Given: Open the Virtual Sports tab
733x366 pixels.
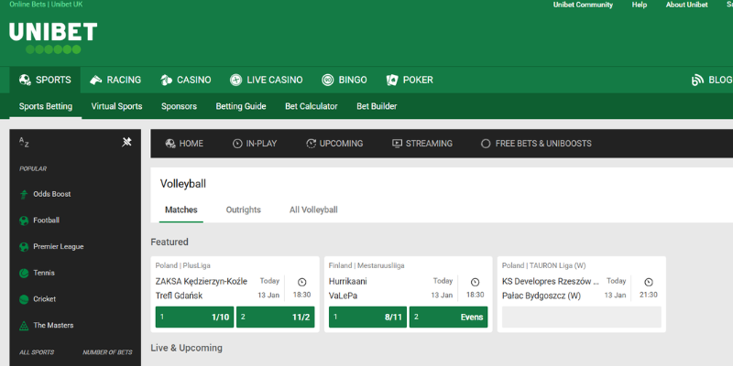Looking at the screenshot, I should [x=117, y=106].
